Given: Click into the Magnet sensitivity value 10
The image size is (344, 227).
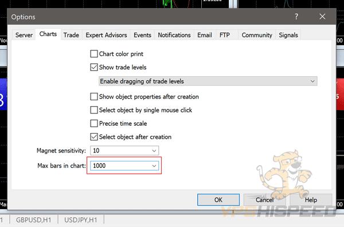Looking at the screenshot, I should point(96,151).
